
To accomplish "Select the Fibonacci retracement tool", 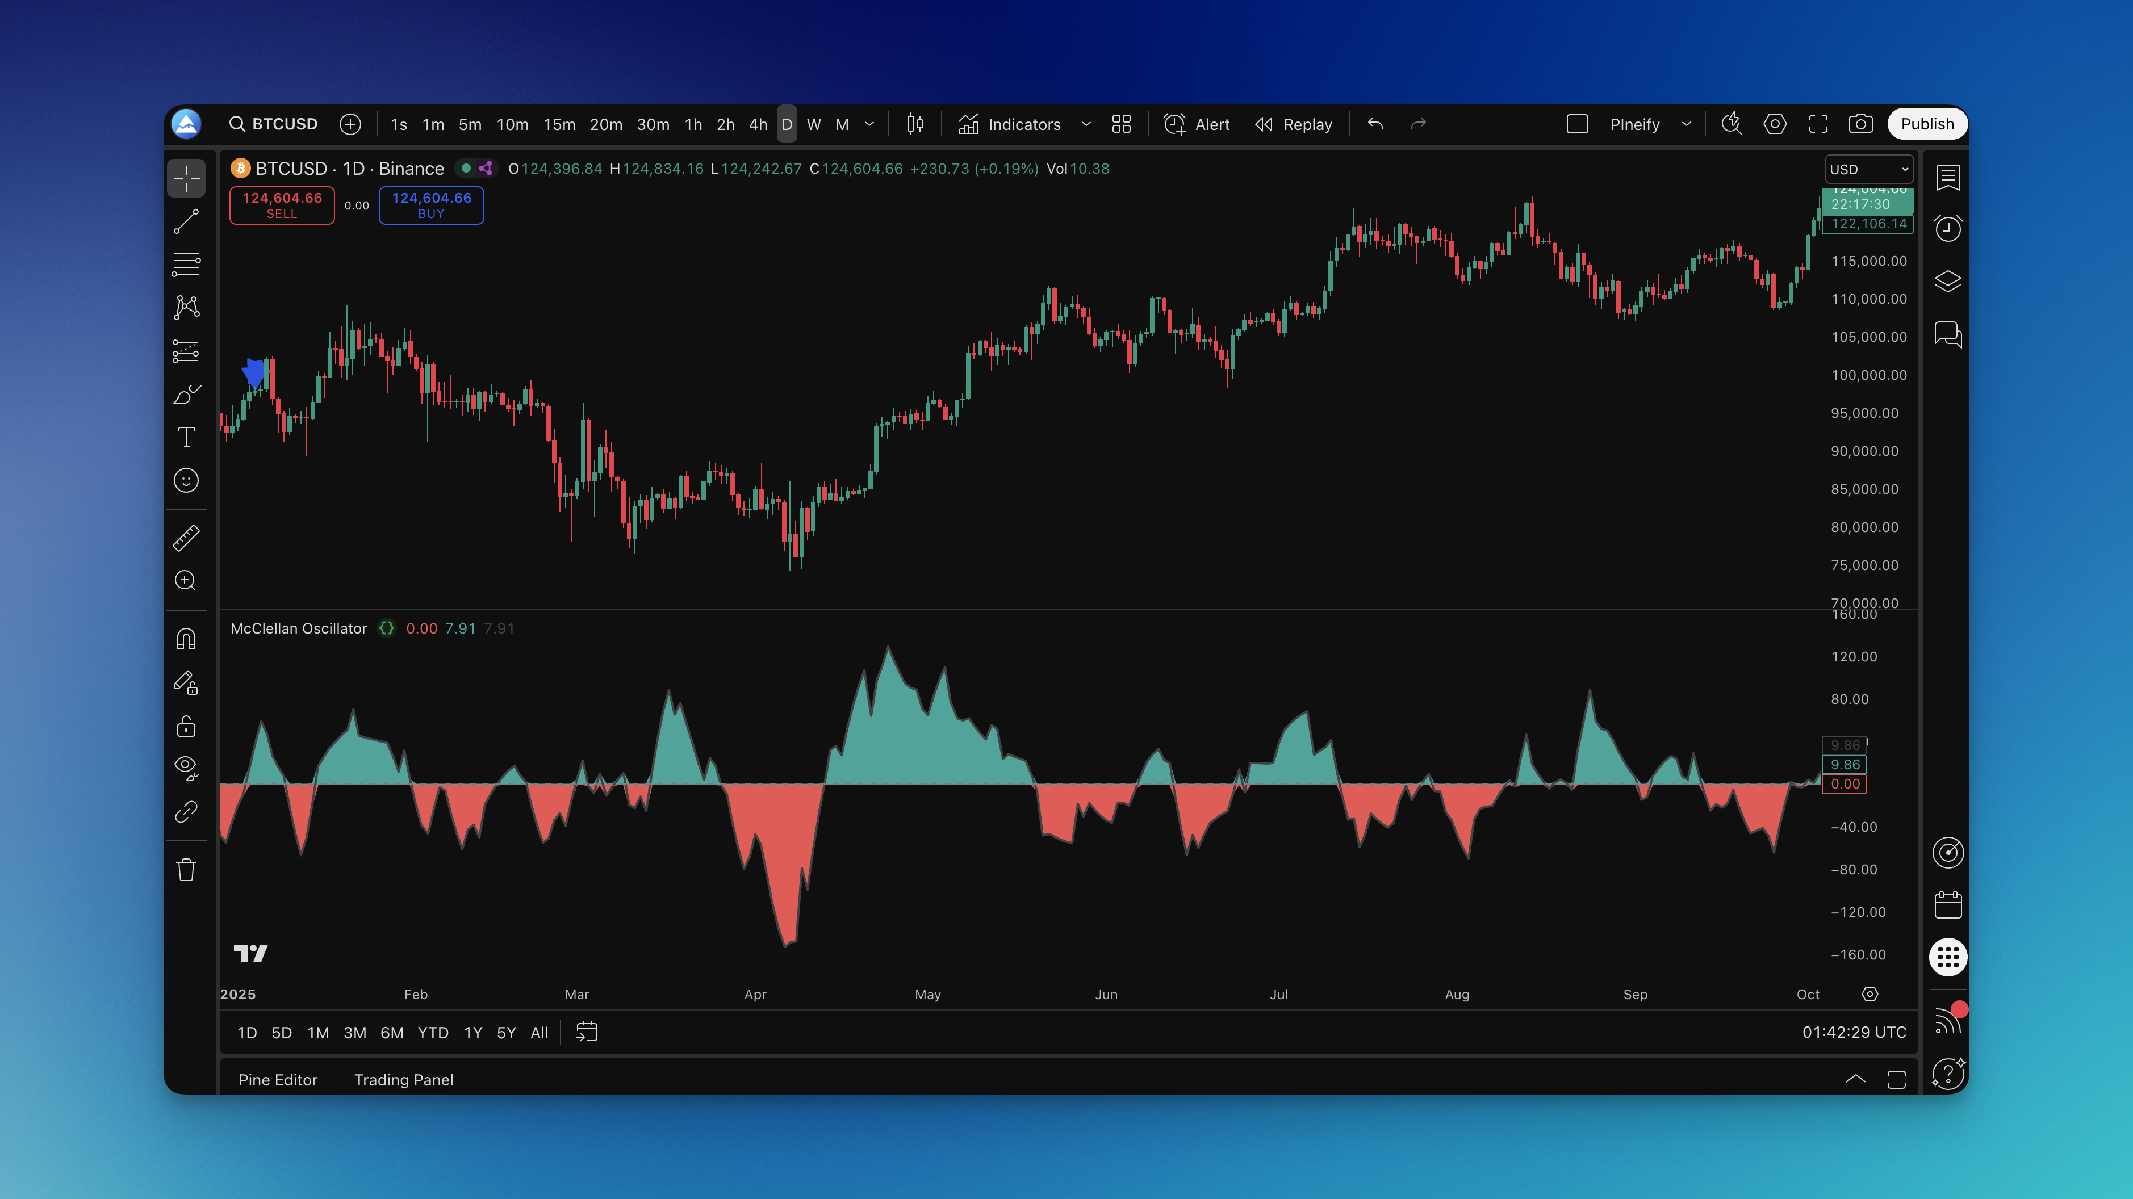I will (x=186, y=264).
